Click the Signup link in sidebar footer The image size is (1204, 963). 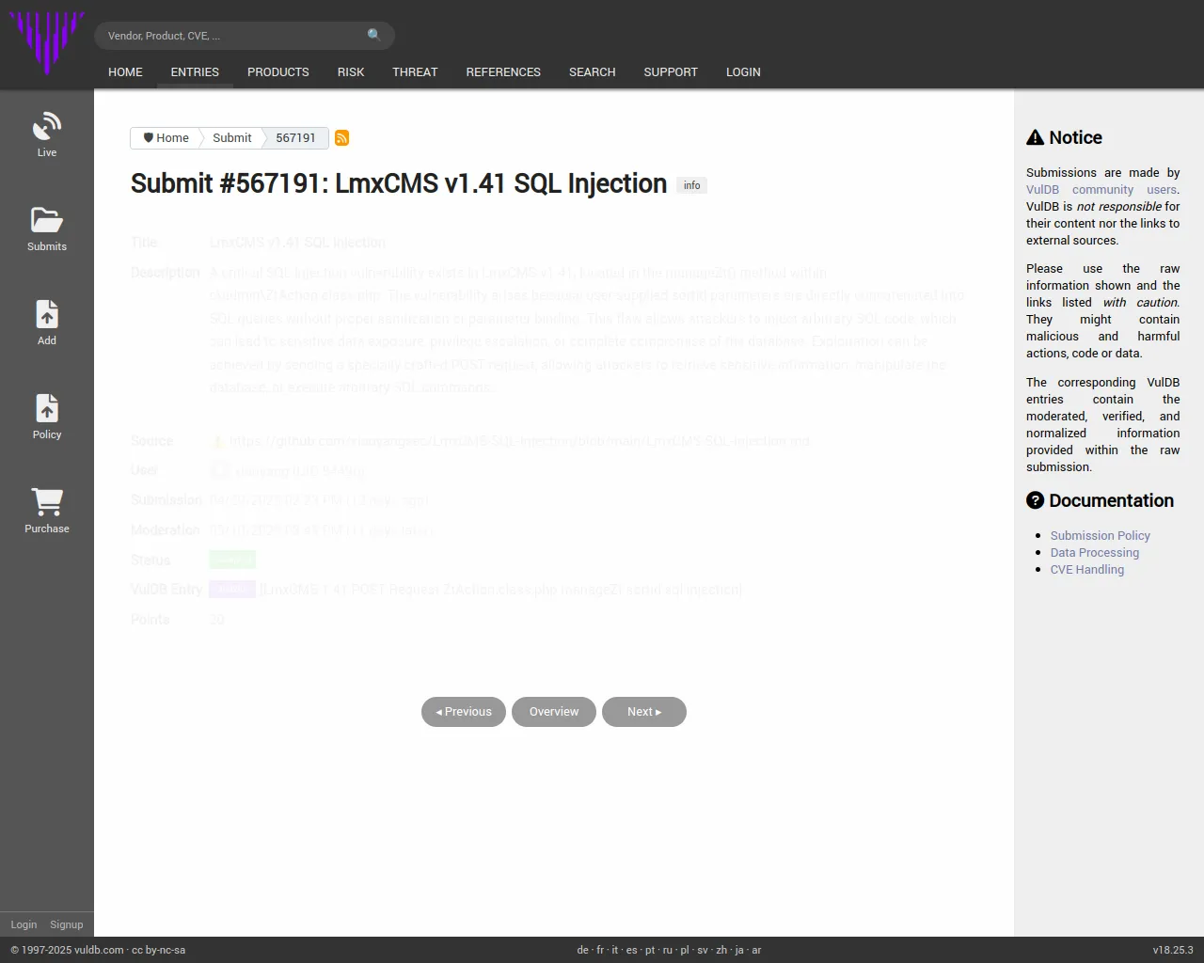pos(67,924)
